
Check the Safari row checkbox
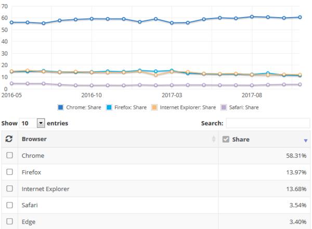pos(9,205)
